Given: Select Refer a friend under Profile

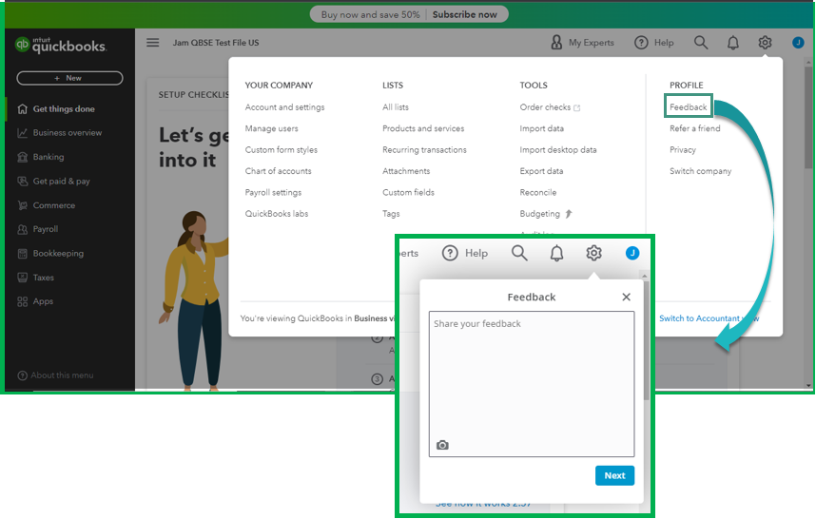Looking at the screenshot, I should pyautogui.click(x=695, y=128).
